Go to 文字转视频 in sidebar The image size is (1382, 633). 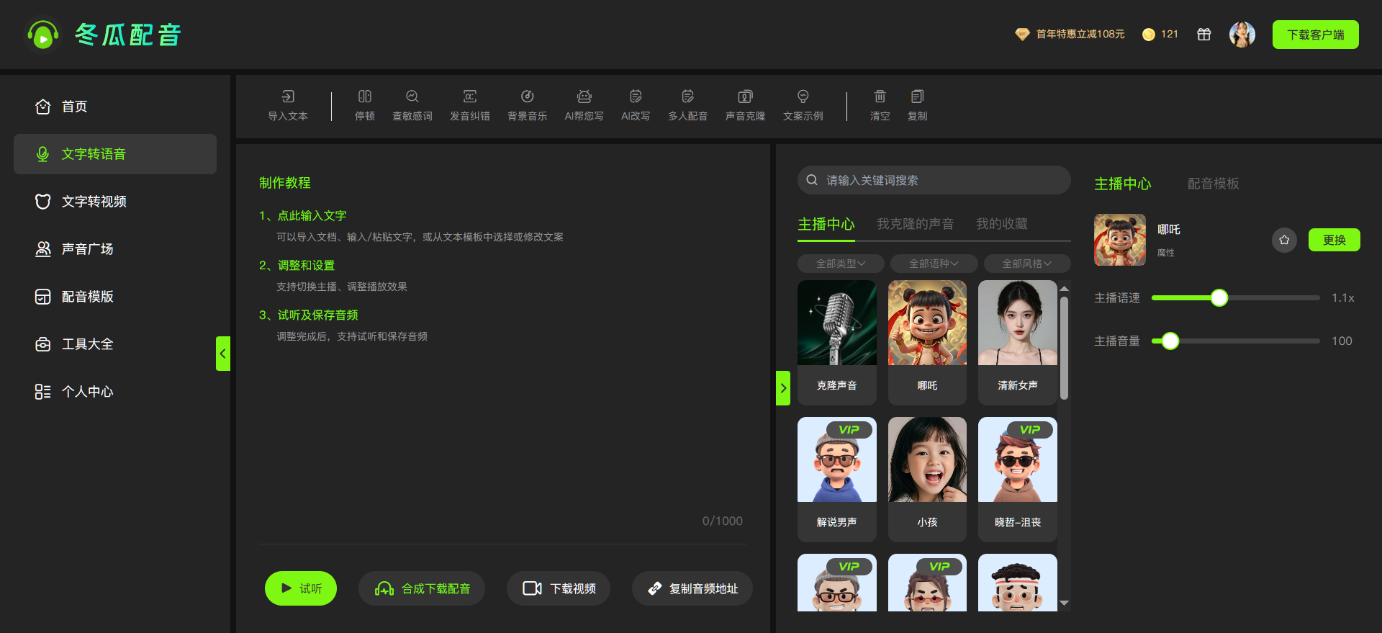point(94,202)
